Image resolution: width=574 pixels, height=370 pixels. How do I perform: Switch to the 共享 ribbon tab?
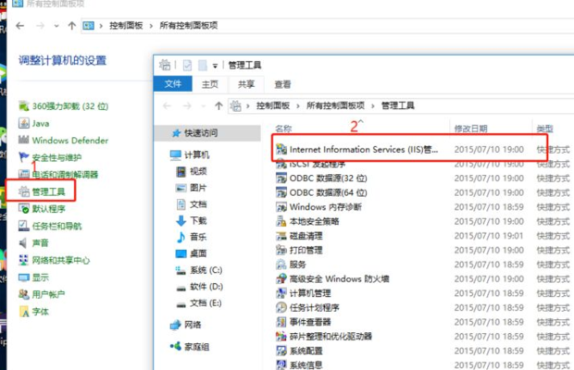(x=246, y=84)
